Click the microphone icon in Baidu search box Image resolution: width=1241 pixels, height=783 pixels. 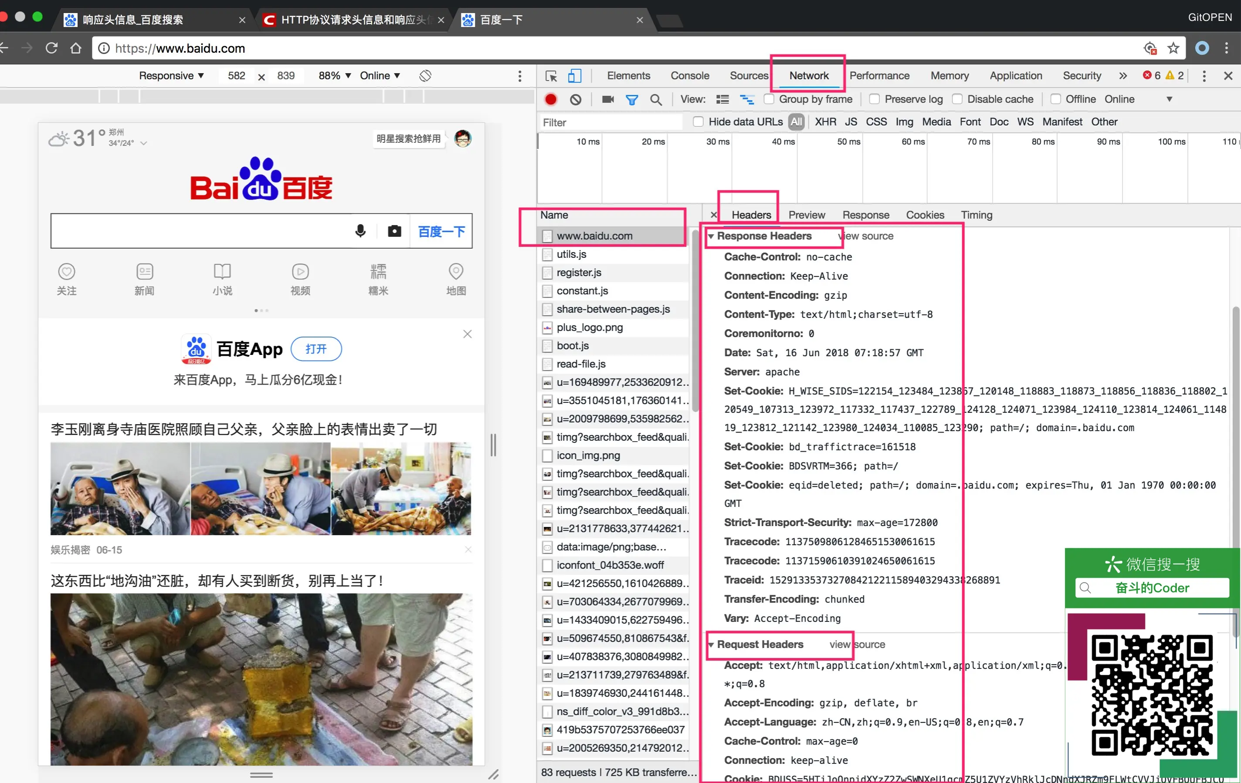[360, 231]
